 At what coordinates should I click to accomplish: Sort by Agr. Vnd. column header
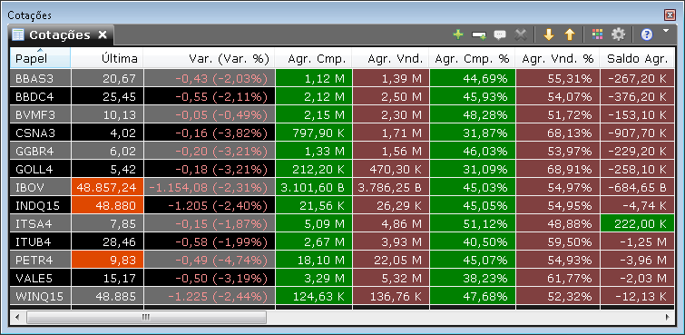click(390, 58)
